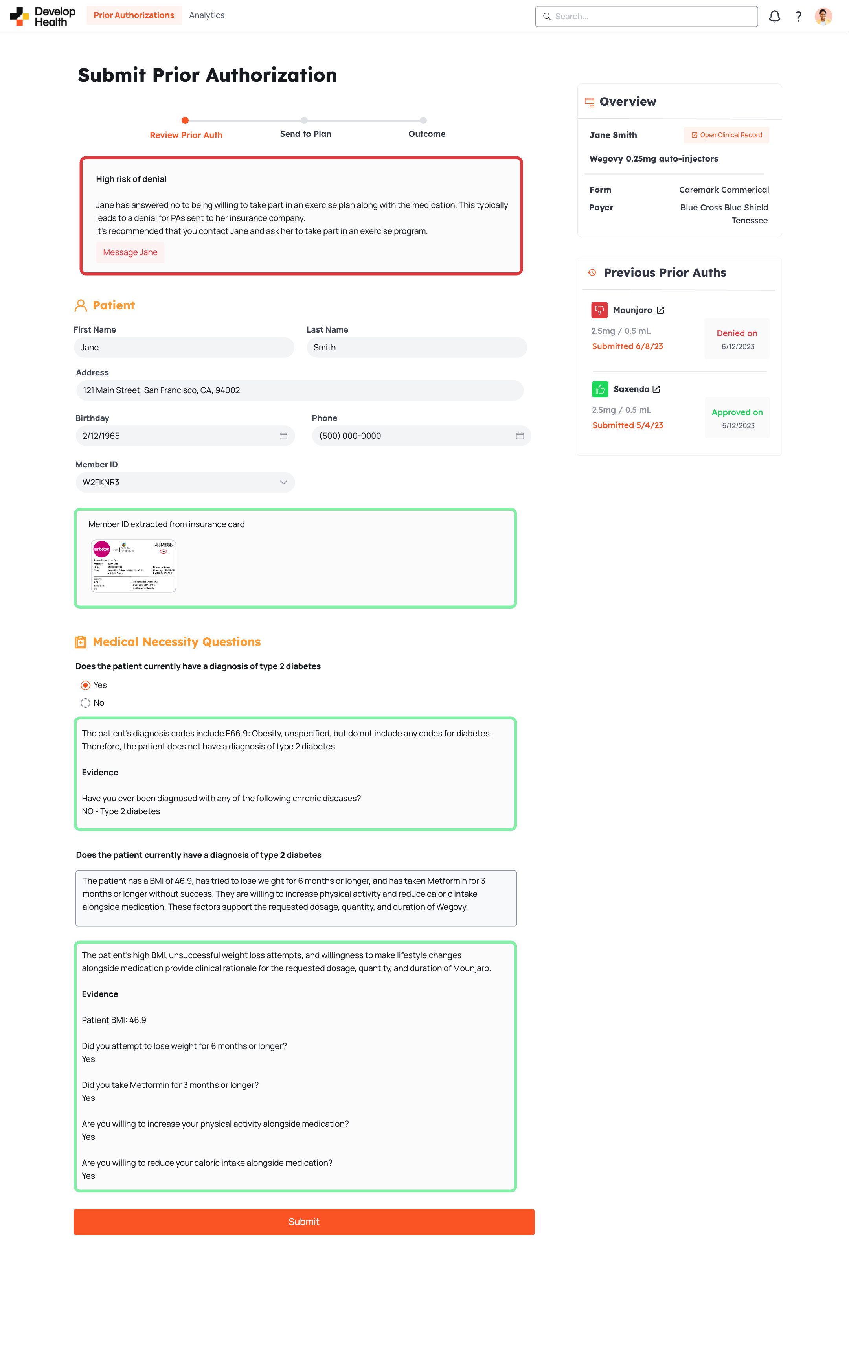Open Saxenda external link icon
This screenshot has width=849, height=1356.
(x=656, y=389)
